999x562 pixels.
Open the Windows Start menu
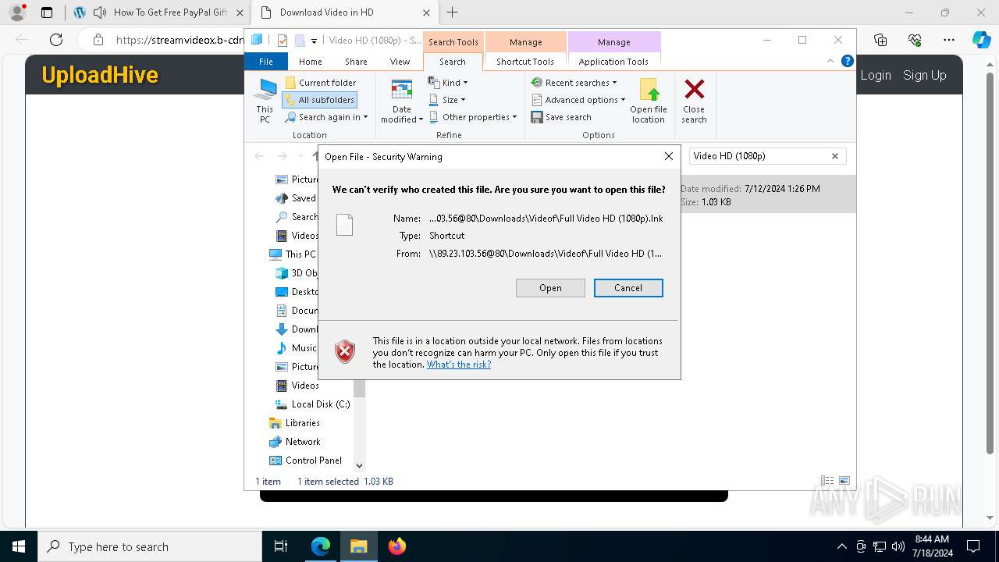point(19,546)
